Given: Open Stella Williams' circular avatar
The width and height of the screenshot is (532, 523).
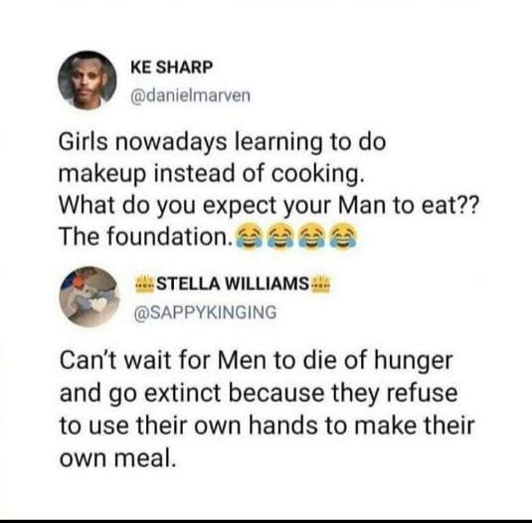Looking at the screenshot, I should point(89,296).
